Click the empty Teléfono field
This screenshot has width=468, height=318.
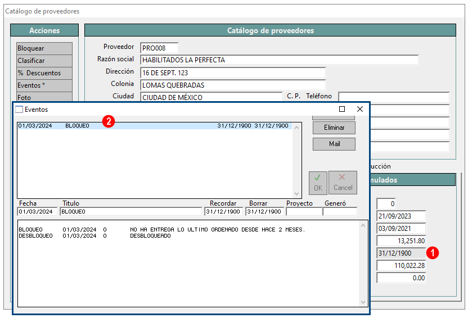394,97
